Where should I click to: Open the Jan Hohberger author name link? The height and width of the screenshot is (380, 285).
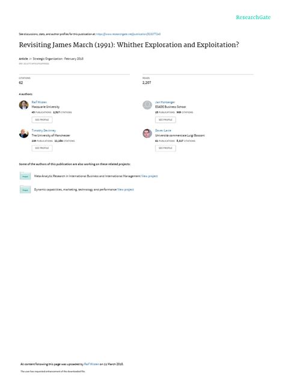pos(165,102)
